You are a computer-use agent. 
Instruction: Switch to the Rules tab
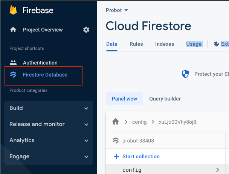pyautogui.click(x=136, y=44)
